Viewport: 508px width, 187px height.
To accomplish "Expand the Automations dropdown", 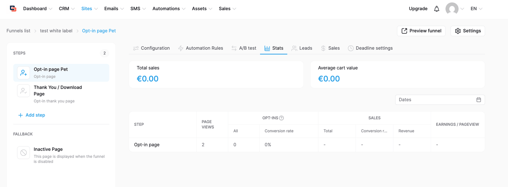I will coord(169,8).
